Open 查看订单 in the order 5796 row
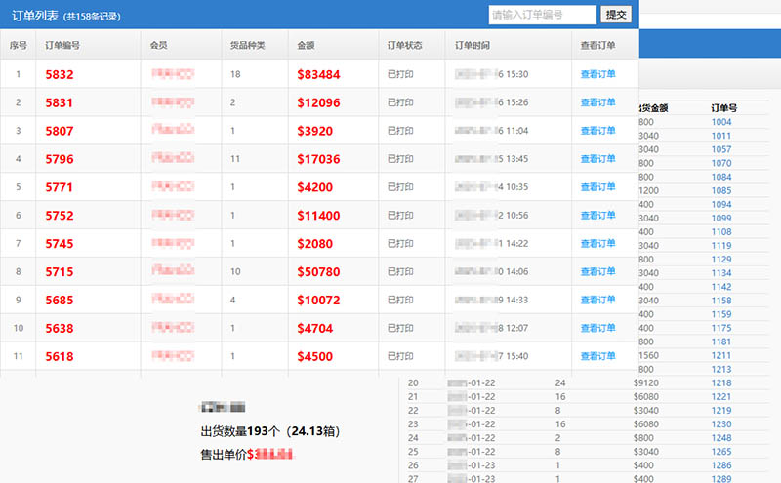 click(597, 159)
